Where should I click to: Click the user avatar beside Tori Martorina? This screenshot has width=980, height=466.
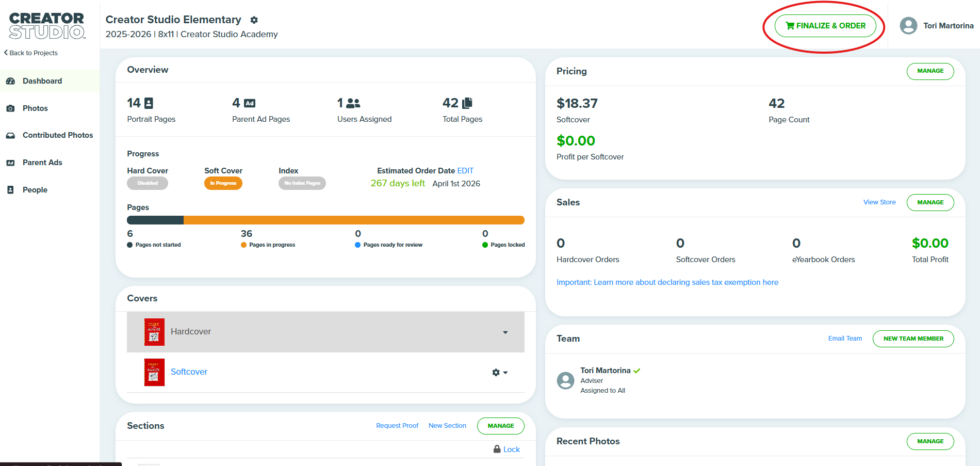click(x=908, y=26)
